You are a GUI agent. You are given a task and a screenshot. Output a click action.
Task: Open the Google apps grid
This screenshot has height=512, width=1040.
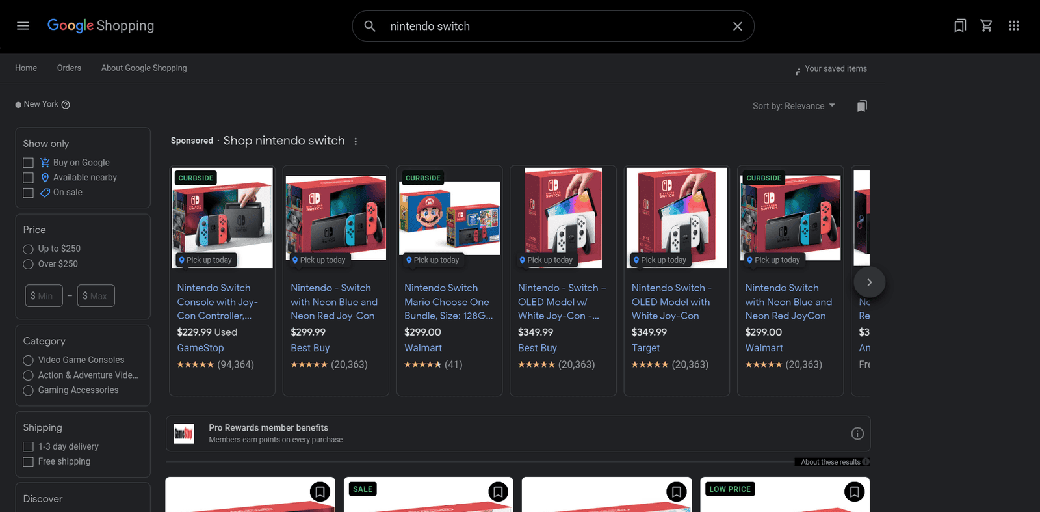1013,26
